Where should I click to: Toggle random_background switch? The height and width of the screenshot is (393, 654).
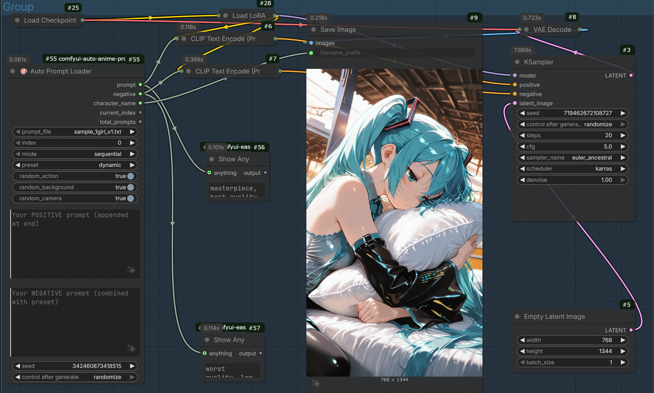pos(131,187)
